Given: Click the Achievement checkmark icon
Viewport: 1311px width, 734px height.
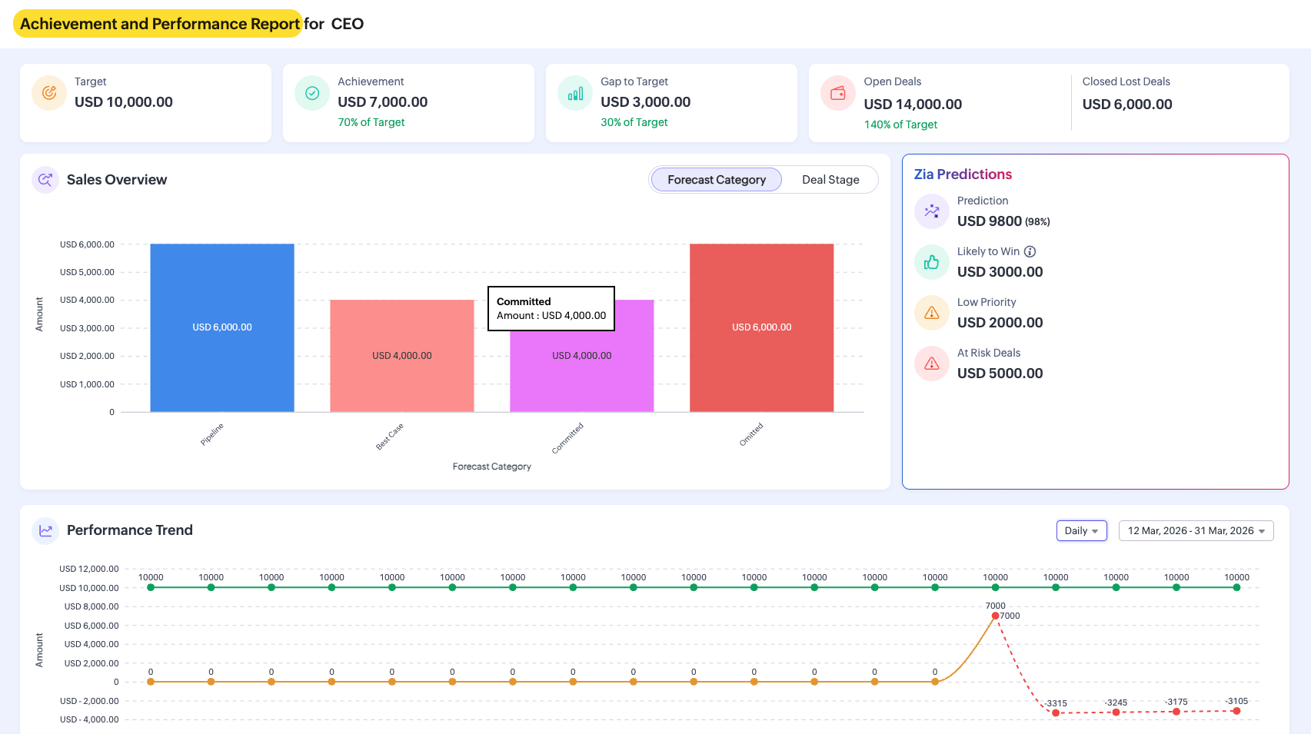Looking at the screenshot, I should tap(312, 93).
